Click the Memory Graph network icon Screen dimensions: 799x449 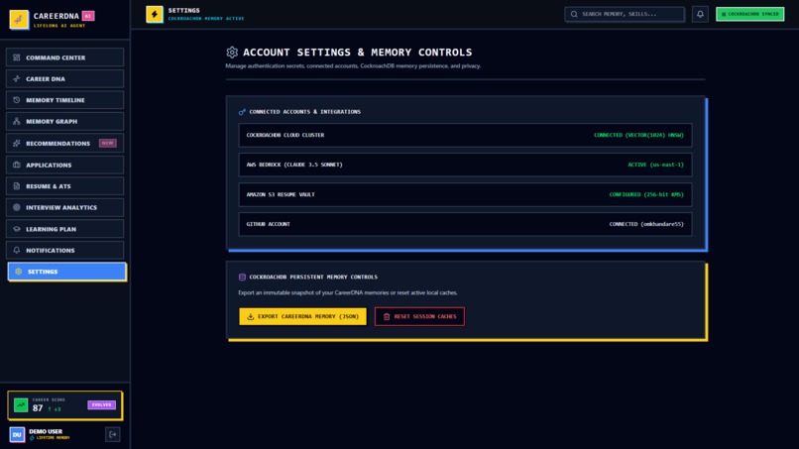[x=17, y=121]
